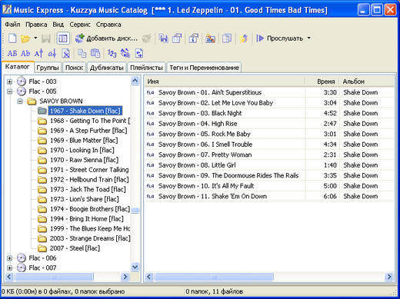Click the New catalog file icon

click(x=12, y=38)
